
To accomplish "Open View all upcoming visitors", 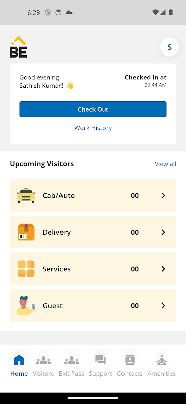I will (x=165, y=164).
